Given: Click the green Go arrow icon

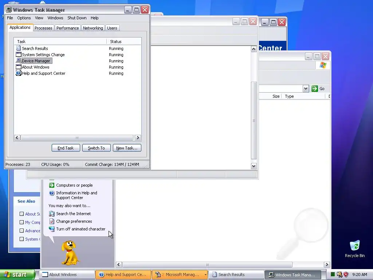Looking at the screenshot, I should (x=314, y=89).
